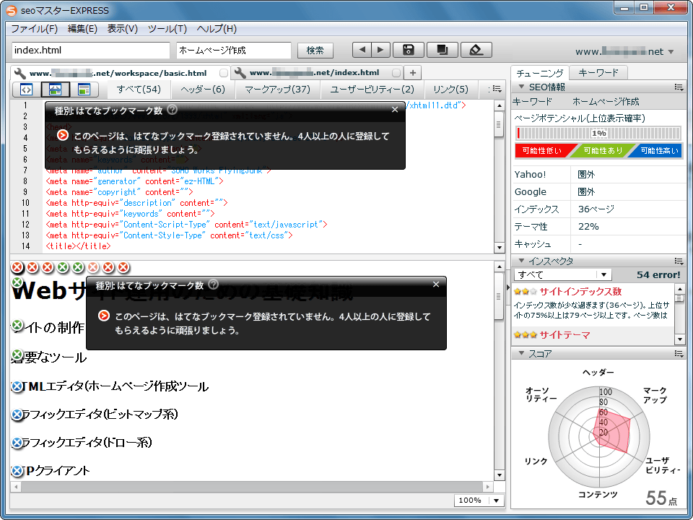
Task: Save using the floppy disk toolbar icon
Action: pyautogui.click(x=409, y=50)
